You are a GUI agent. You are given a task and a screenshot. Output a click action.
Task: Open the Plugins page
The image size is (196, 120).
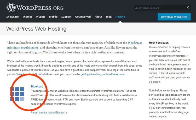tap(41, 17)
